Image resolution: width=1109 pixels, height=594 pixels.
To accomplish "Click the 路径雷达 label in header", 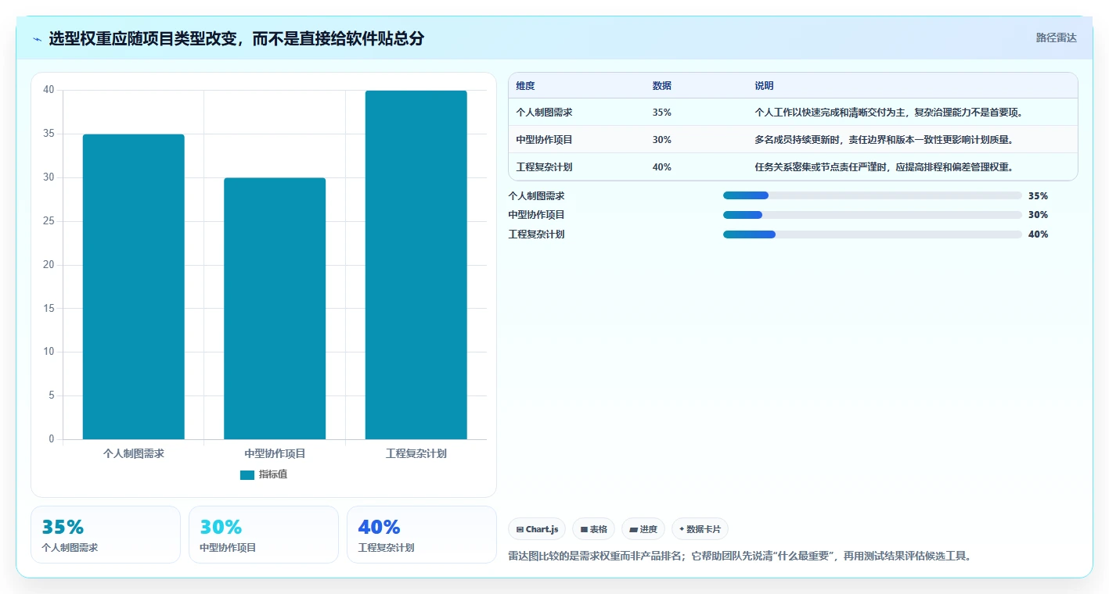I will pyautogui.click(x=1056, y=38).
